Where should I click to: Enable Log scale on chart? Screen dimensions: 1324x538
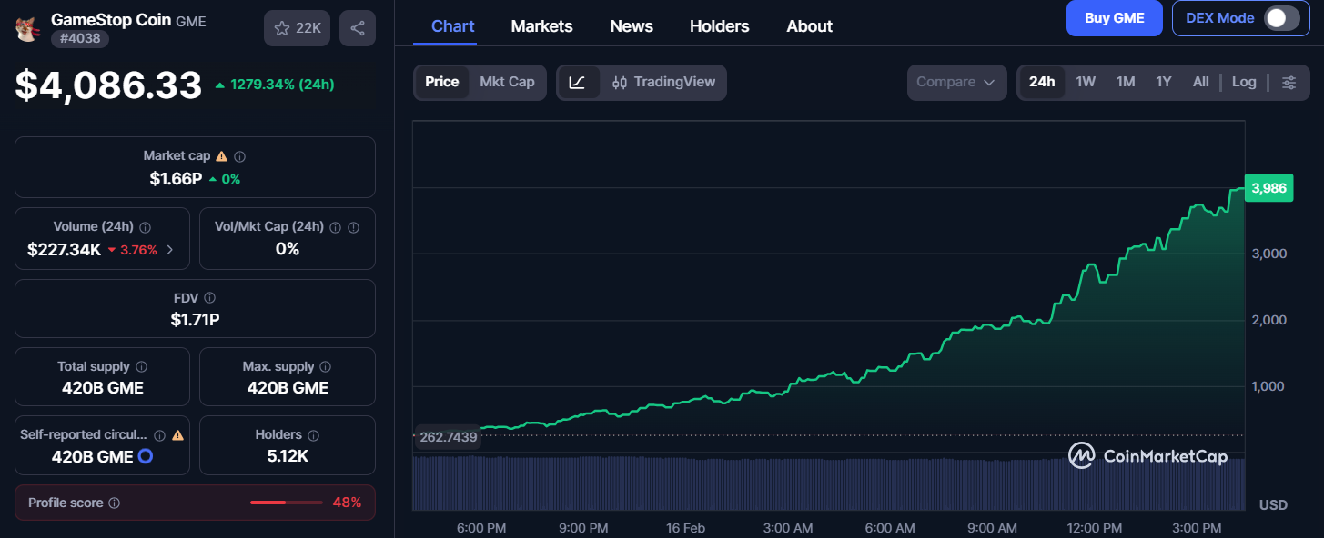coord(1244,82)
